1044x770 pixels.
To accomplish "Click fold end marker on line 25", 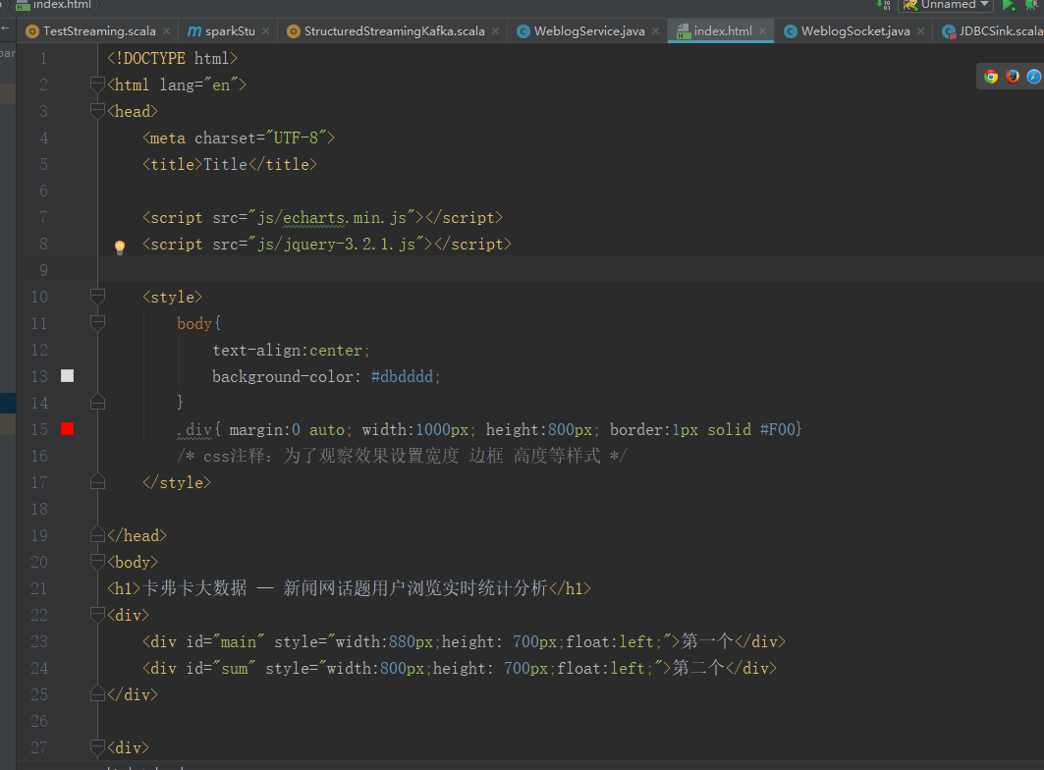I will 97,693.
